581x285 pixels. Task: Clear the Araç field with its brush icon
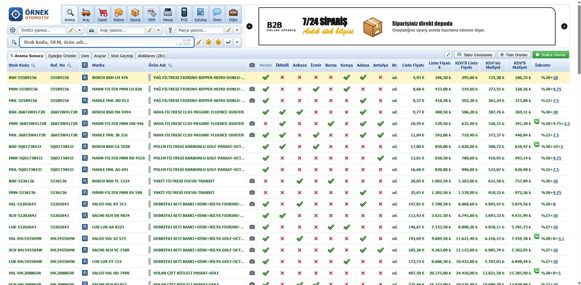150,30
